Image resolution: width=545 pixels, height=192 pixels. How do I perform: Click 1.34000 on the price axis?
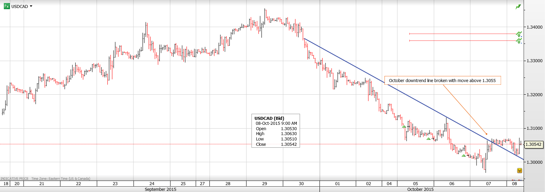pyautogui.click(x=534, y=27)
